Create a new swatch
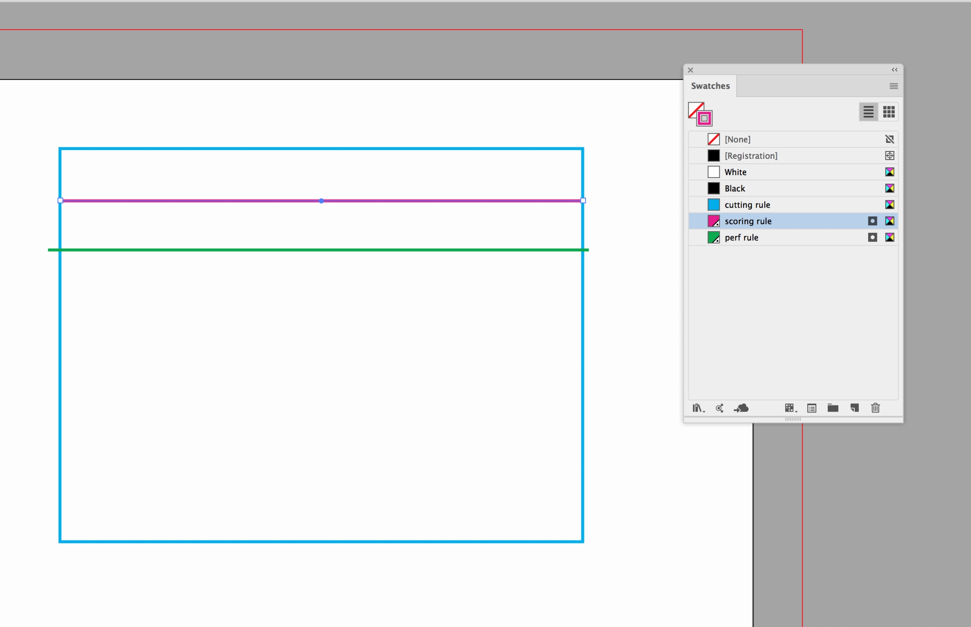Screen dimensions: 971x627 tap(855, 408)
